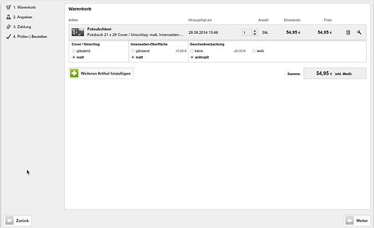Go to step 1. Warenkorb
This screenshot has width=374, height=228.
[25, 7]
